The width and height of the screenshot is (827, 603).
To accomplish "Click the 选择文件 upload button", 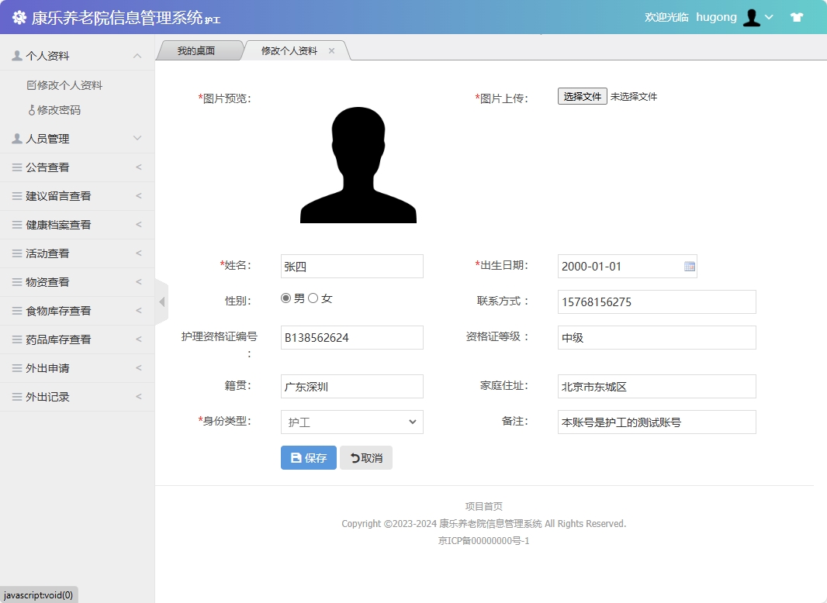I will point(582,95).
